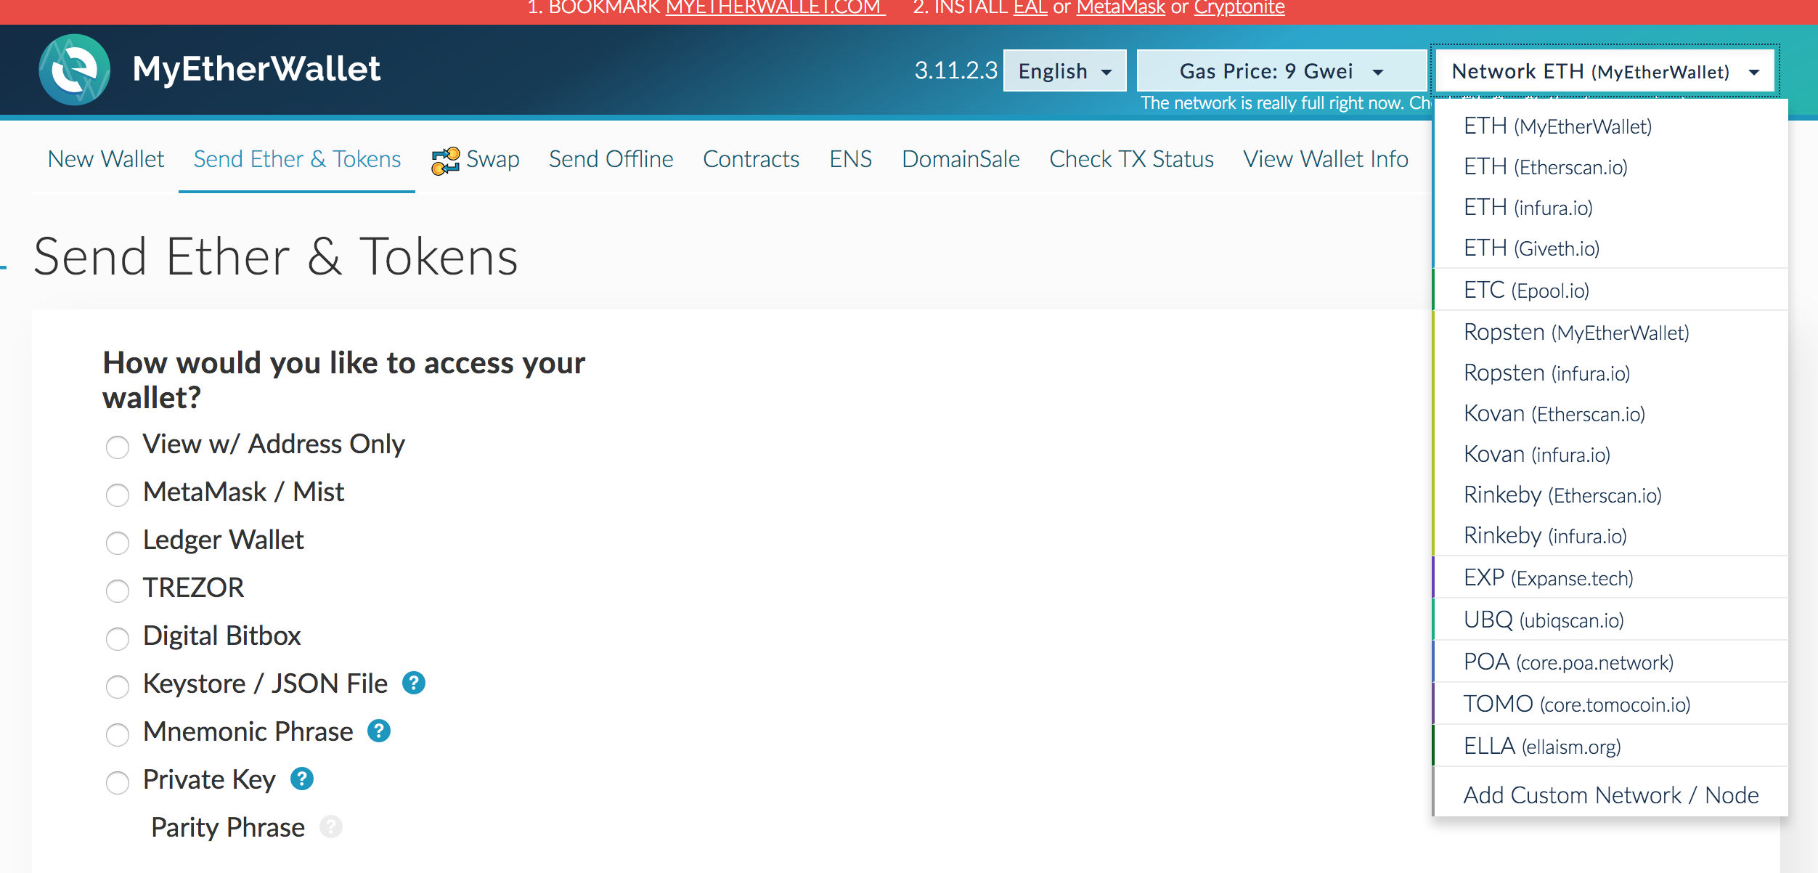1818x873 pixels.
Task: Click Add Custom Network / Node
Action: point(1610,795)
